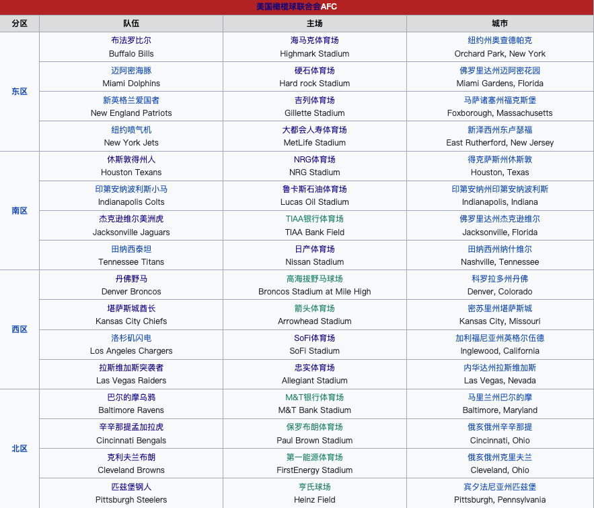Visit the 休斯敦得州人 team link
Viewport: 594px width, 508px height.
tap(131, 160)
